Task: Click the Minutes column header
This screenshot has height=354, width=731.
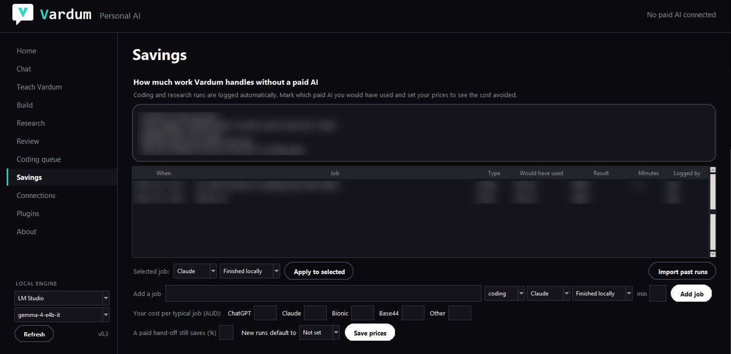Action: 649,173
